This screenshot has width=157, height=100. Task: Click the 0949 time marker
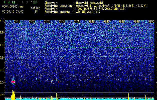pos(136,21)
